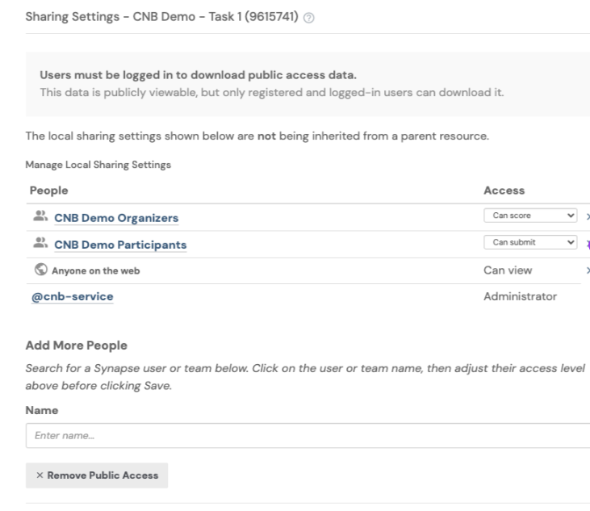This screenshot has width=590, height=511.
Task: Remove CNB Demo Participants using the row's delete icon
Action: pyautogui.click(x=587, y=244)
